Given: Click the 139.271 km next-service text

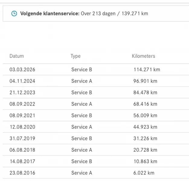Looking at the screenshot, I should [135, 14].
